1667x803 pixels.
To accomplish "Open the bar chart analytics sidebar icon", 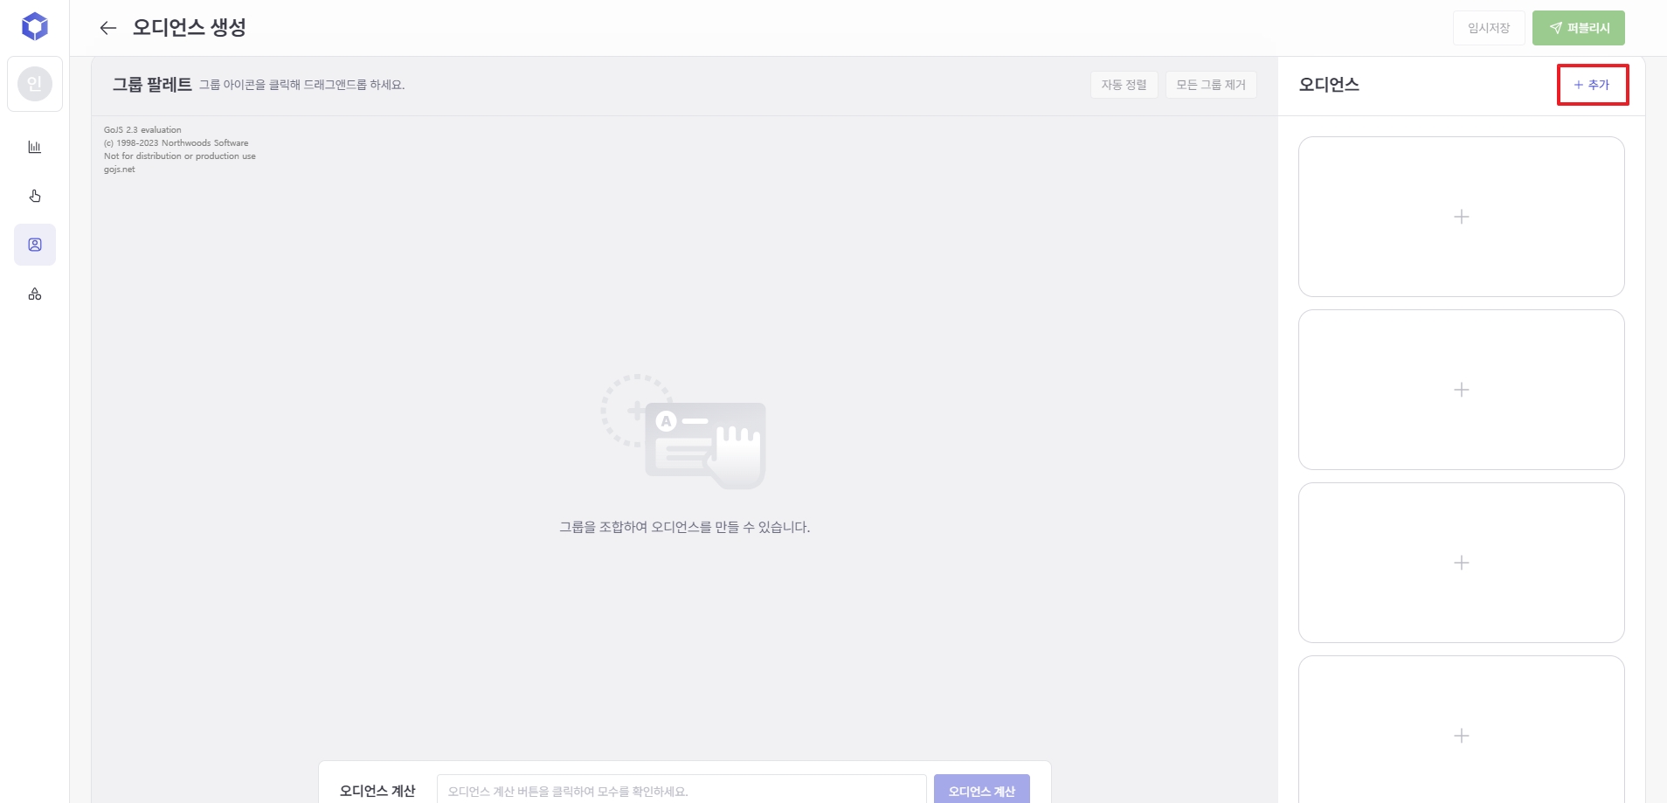I will pos(35,147).
